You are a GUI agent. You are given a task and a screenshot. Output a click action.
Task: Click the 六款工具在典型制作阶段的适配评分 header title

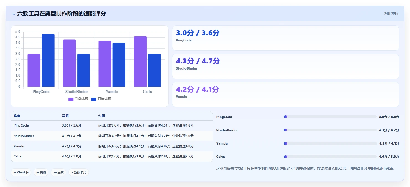click(x=61, y=14)
